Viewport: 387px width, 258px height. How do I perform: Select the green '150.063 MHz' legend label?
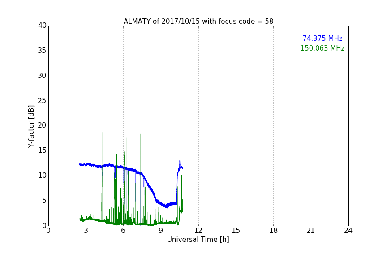tap(322, 48)
